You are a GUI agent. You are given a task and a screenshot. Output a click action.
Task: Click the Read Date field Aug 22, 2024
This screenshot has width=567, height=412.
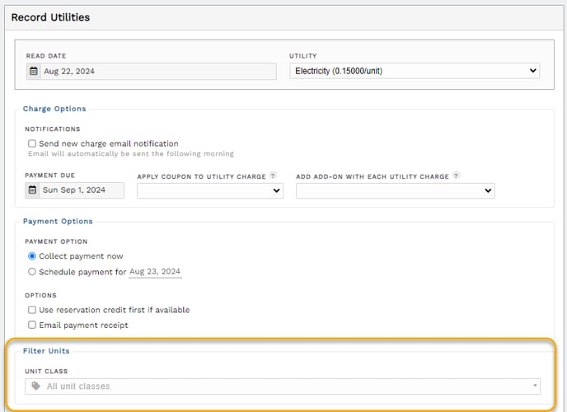click(151, 71)
